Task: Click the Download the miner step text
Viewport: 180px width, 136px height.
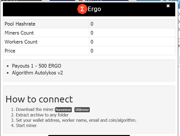Action: 35,110
